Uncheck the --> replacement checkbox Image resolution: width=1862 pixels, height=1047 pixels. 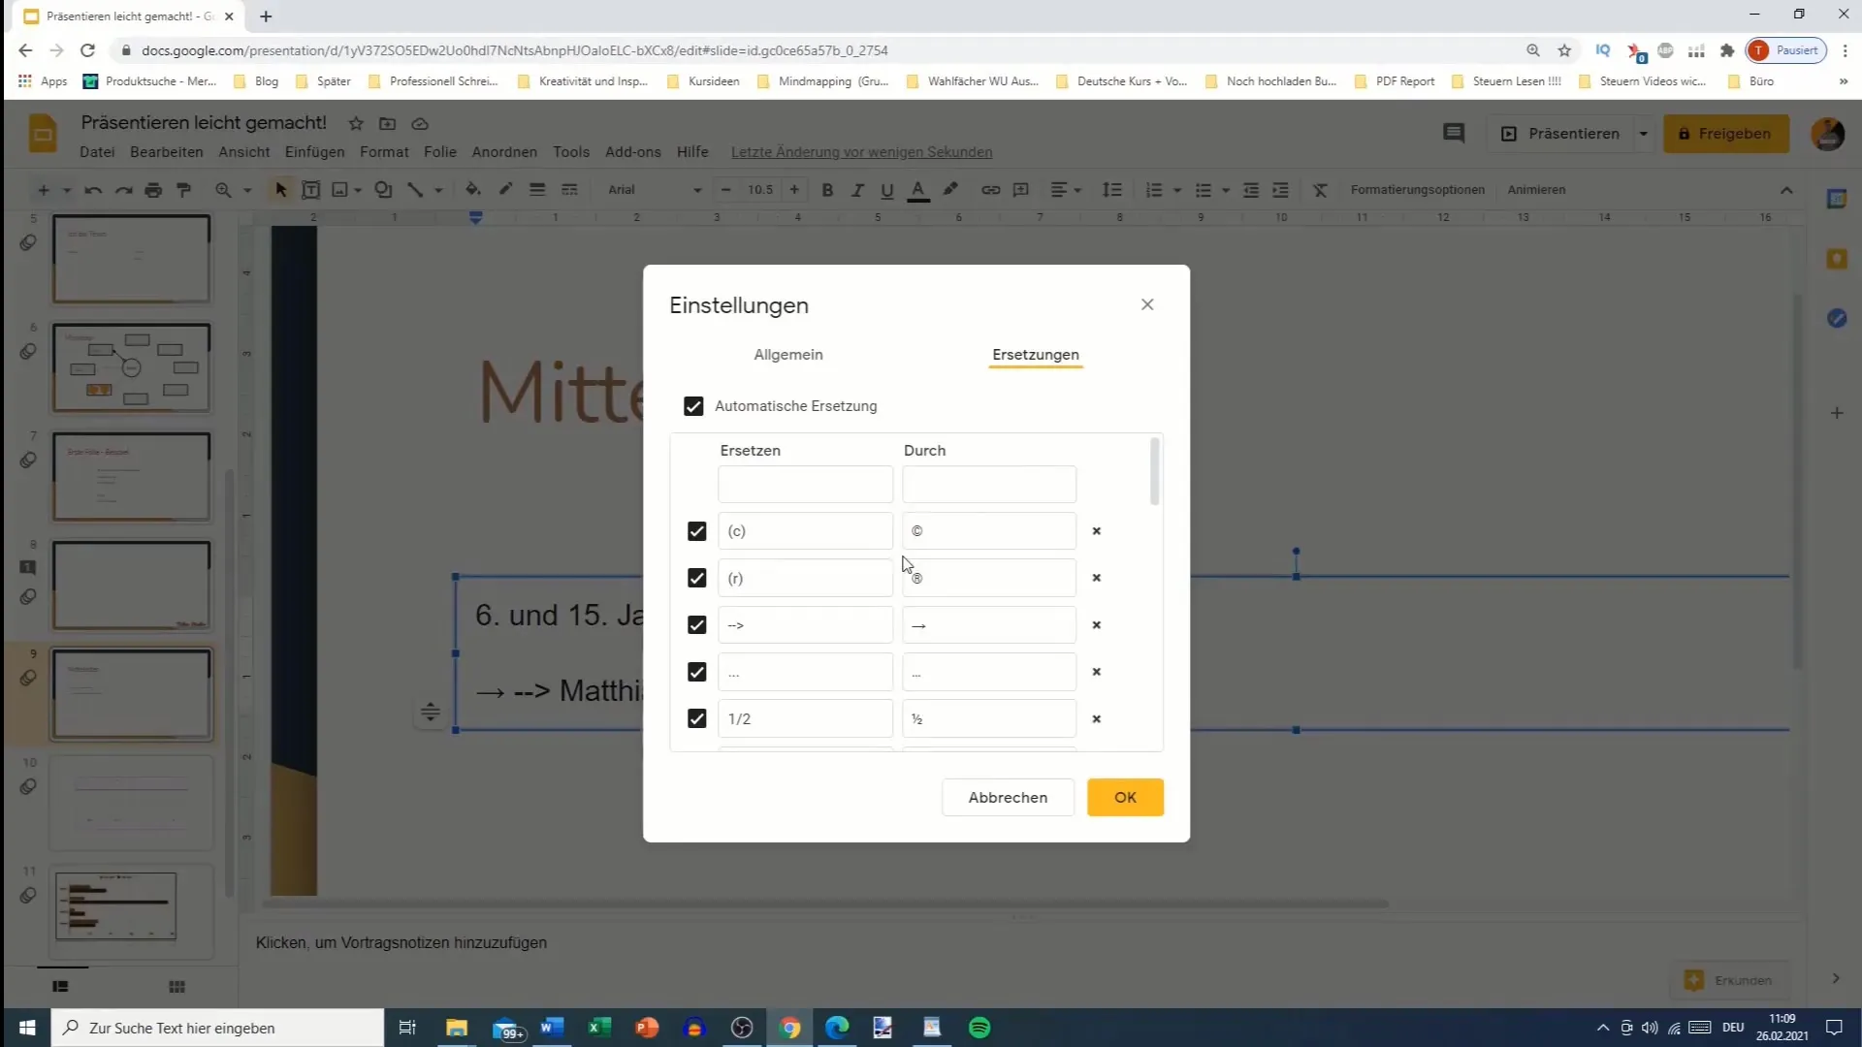(x=696, y=625)
